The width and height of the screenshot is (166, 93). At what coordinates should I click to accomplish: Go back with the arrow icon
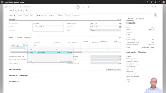coord(6,7)
